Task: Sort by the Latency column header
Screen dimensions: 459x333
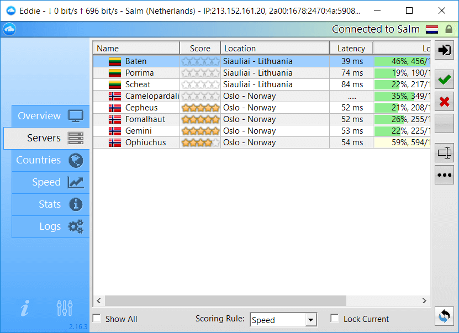Action: click(351, 48)
